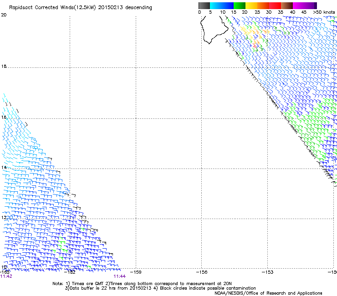This screenshot has width=337, height=296.
Task: Click the '-156' longitude label
Action: point(202,272)
